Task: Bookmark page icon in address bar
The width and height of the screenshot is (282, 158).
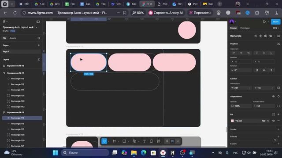Action: click(125, 13)
